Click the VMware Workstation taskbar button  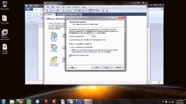[x=88, y=101]
